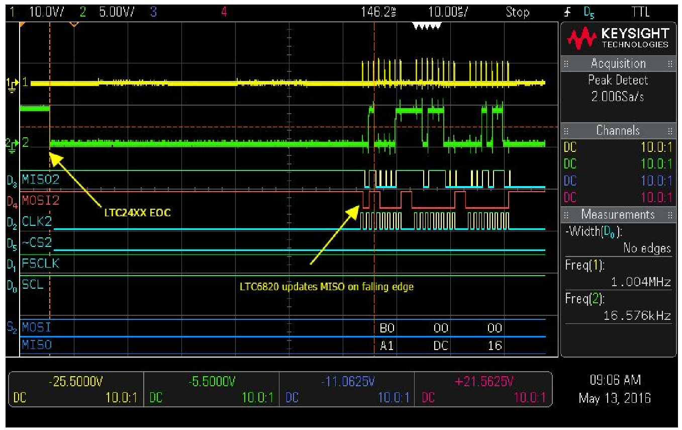Image resolution: width=682 pixels, height=430 pixels.
Task: Click channel 1 ground level marker
Action: tap(12, 82)
